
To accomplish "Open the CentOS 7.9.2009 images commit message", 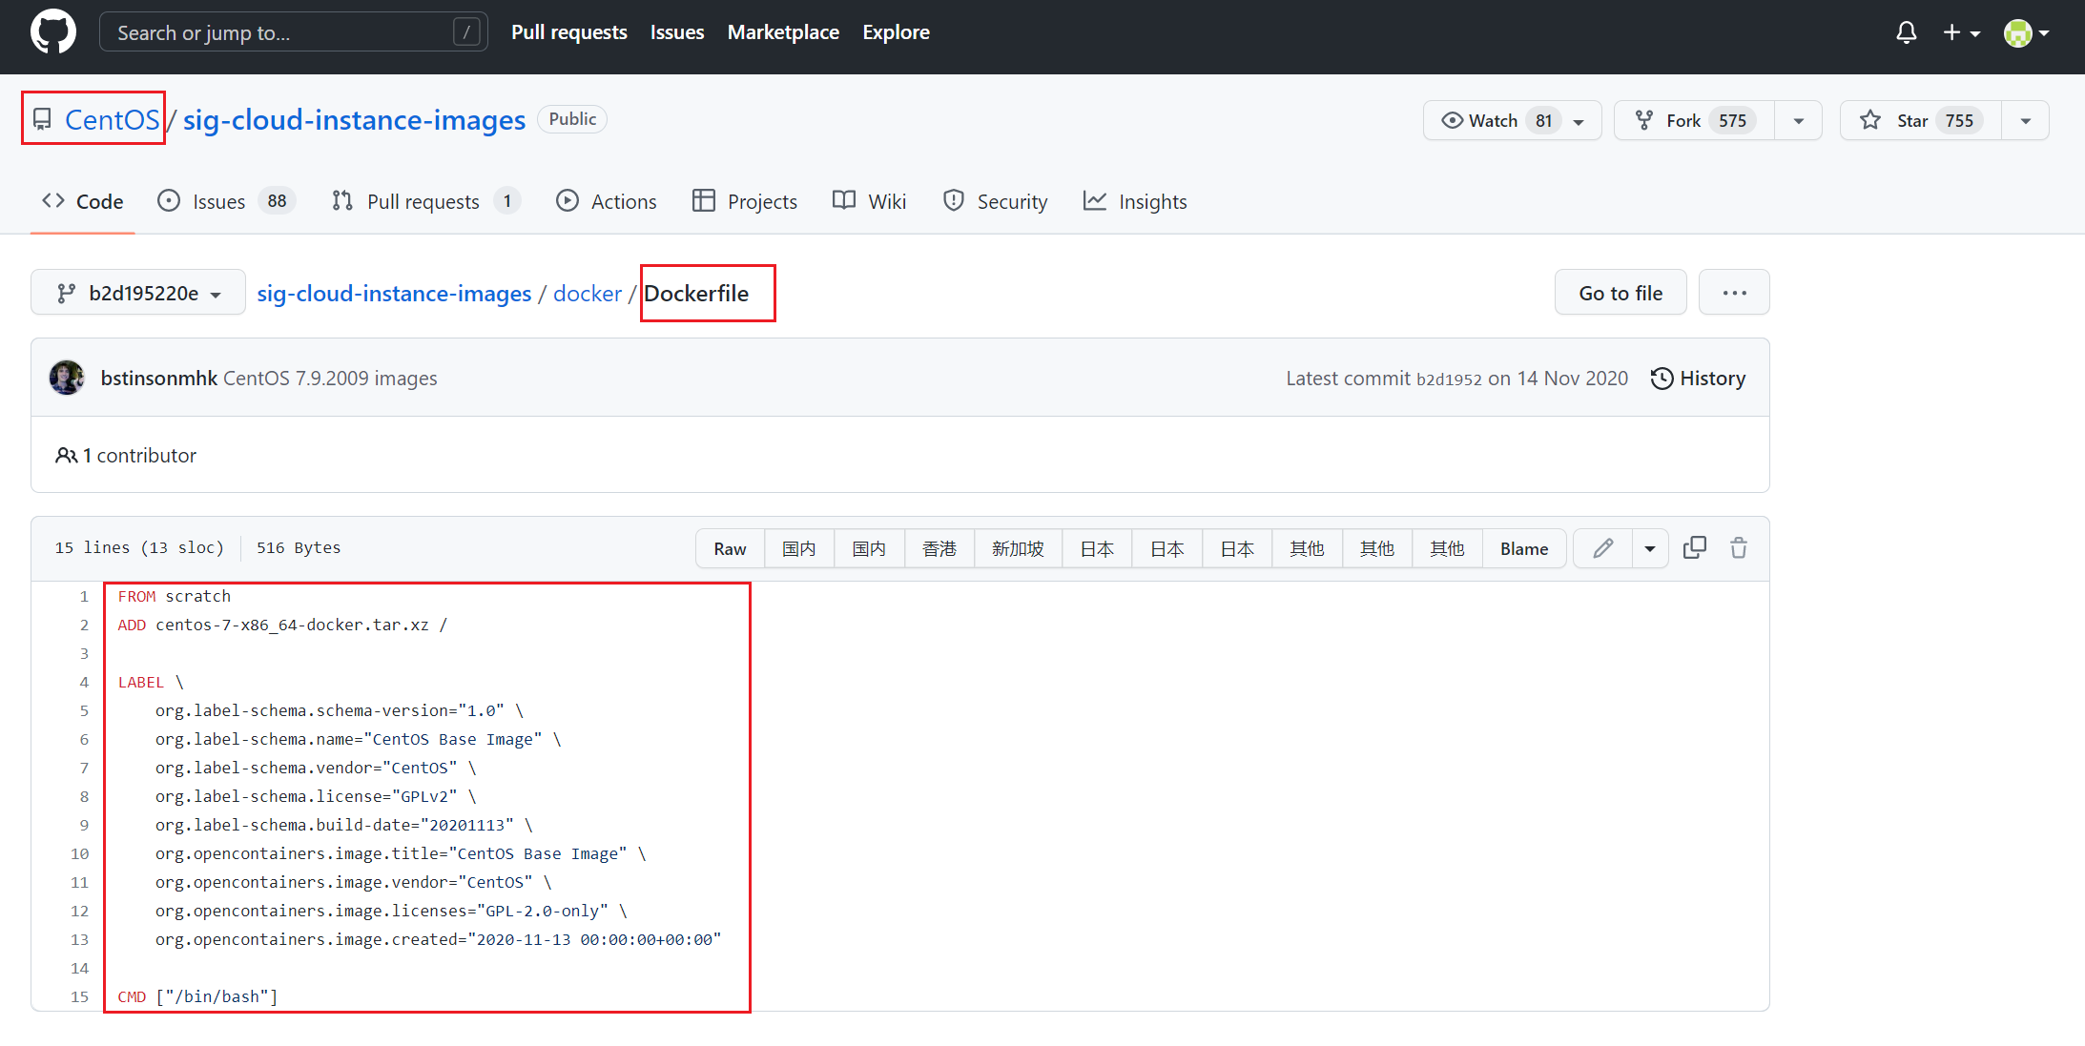I will pyautogui.click(x=330, y=378).
